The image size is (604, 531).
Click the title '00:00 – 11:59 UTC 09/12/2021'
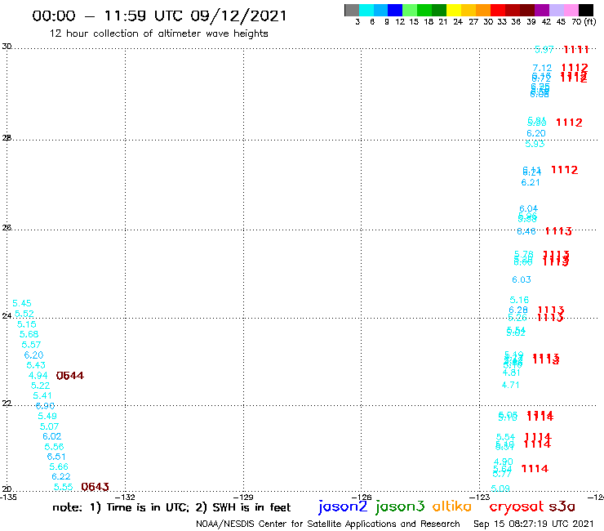click(x=159, y=16)
